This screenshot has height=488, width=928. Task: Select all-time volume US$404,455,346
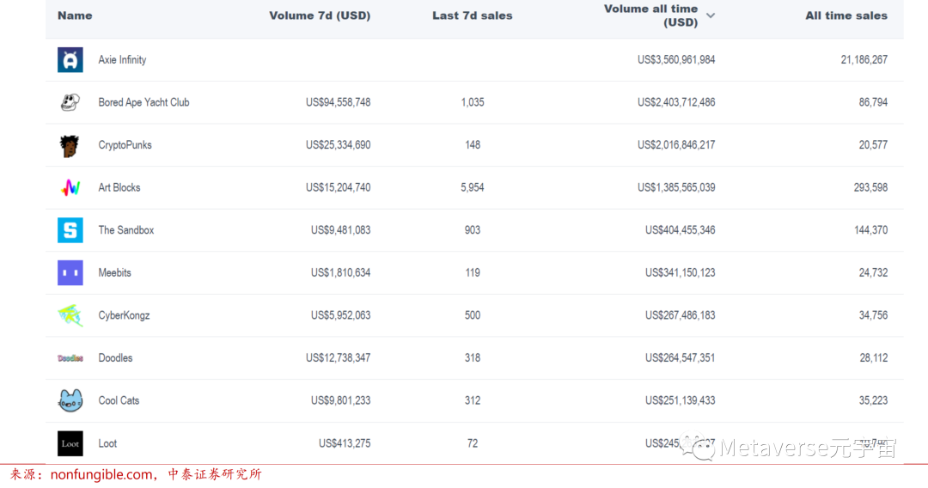pyautogui.click(x=680, y=230)
